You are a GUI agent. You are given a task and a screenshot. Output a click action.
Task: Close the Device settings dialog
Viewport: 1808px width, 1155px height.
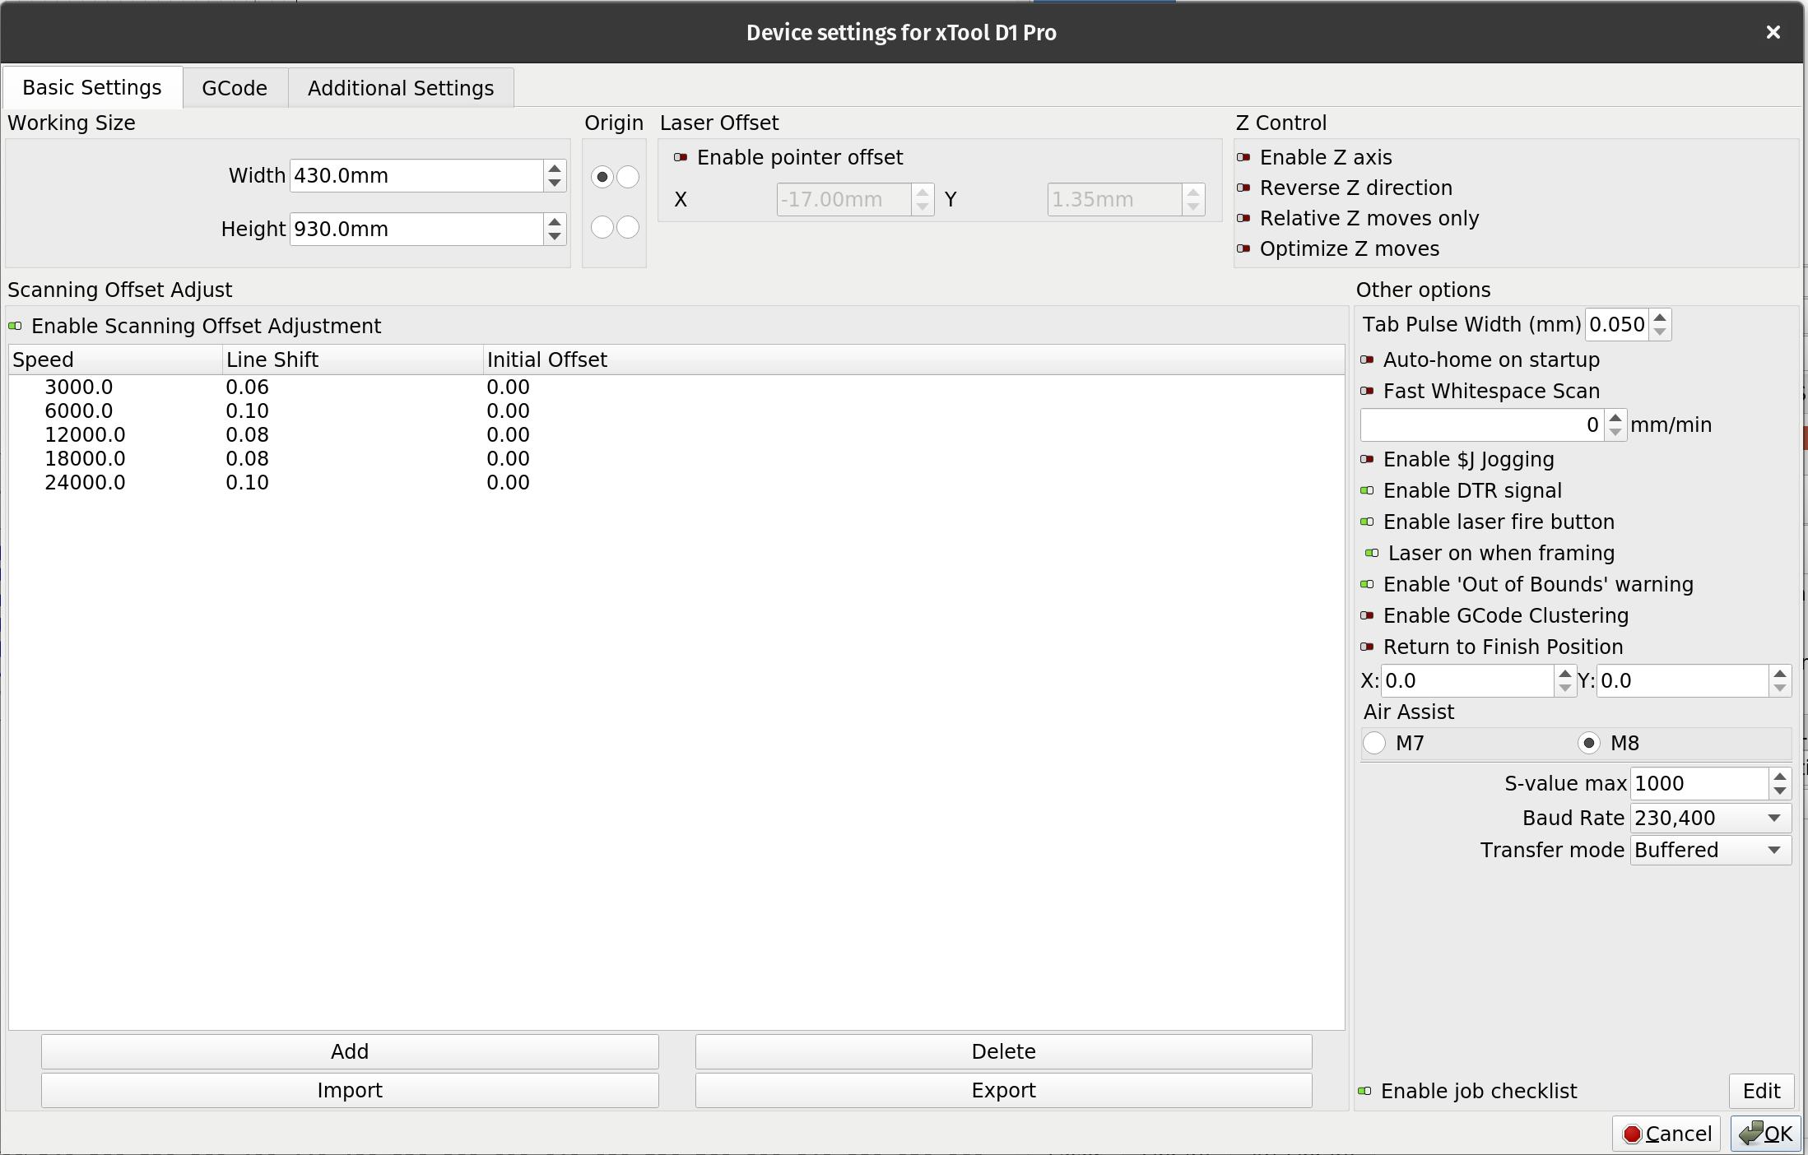pyautogui.click(x=1773, y=32)
